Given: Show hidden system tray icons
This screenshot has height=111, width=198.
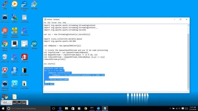Looking at the screenshot, I should (170, 108).
